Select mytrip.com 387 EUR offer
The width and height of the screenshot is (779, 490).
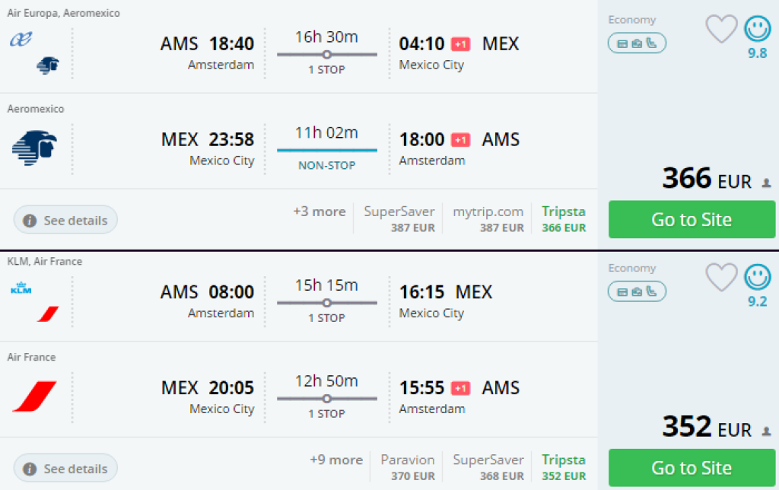coord(488,219)
